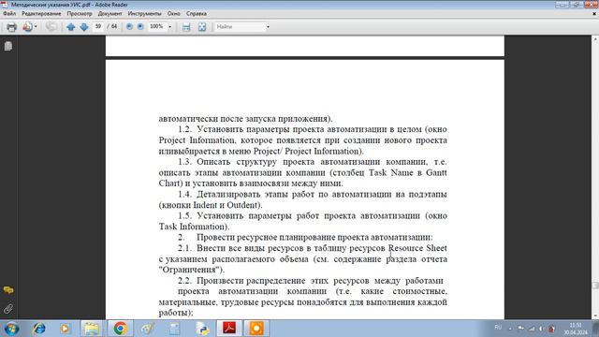Viewport: 599px width, 337px height.
Task: Open the search options dropdown arrow
Action: pyautogui.click(x=268, y=27)
